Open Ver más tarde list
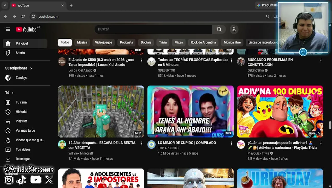Screen dimensions: 332x188 point(25,131)
